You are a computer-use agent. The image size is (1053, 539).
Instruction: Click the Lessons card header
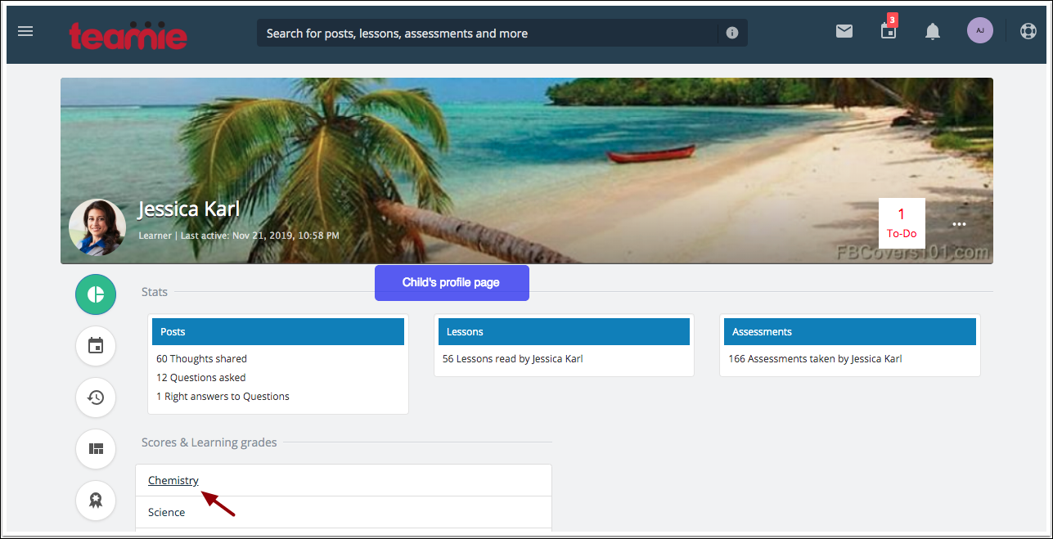pos(564,332)
